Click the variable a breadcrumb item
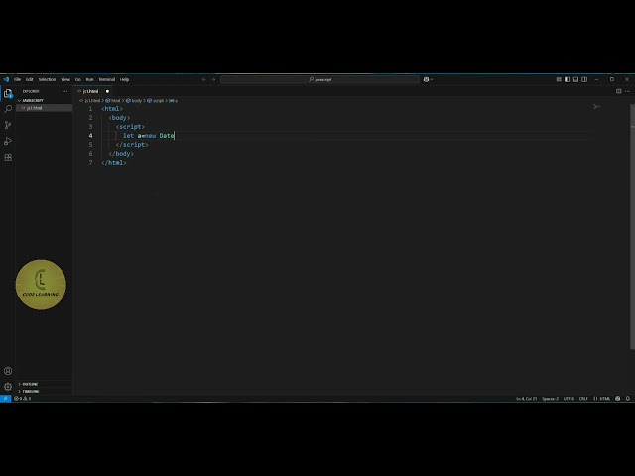 176,101
